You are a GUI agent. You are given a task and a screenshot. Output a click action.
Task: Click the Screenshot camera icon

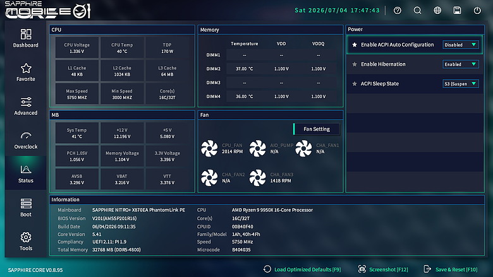(362, 269)
